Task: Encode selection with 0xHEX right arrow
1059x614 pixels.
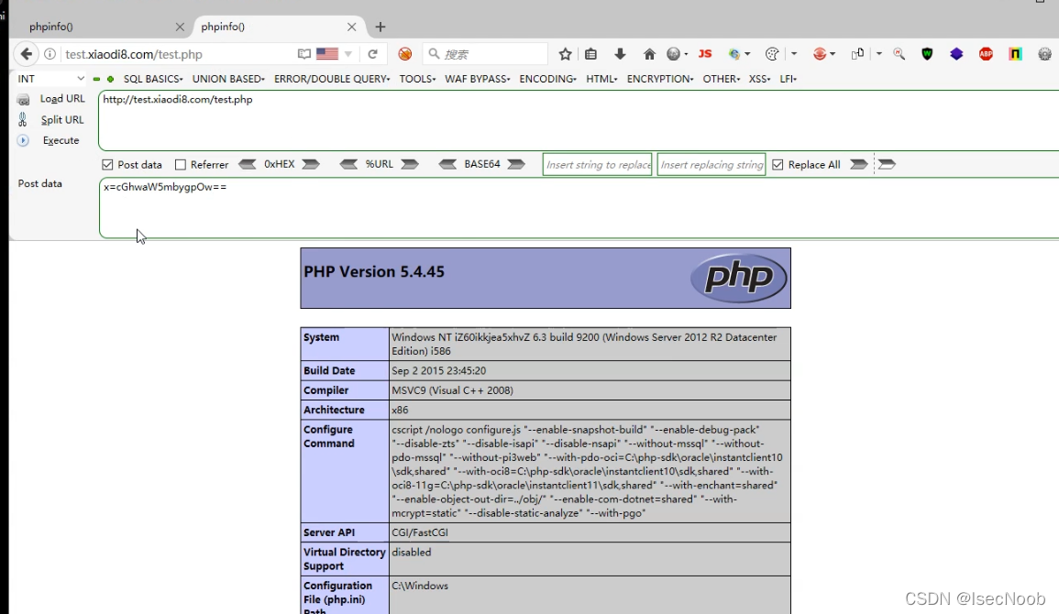Action: pos(311,164)
